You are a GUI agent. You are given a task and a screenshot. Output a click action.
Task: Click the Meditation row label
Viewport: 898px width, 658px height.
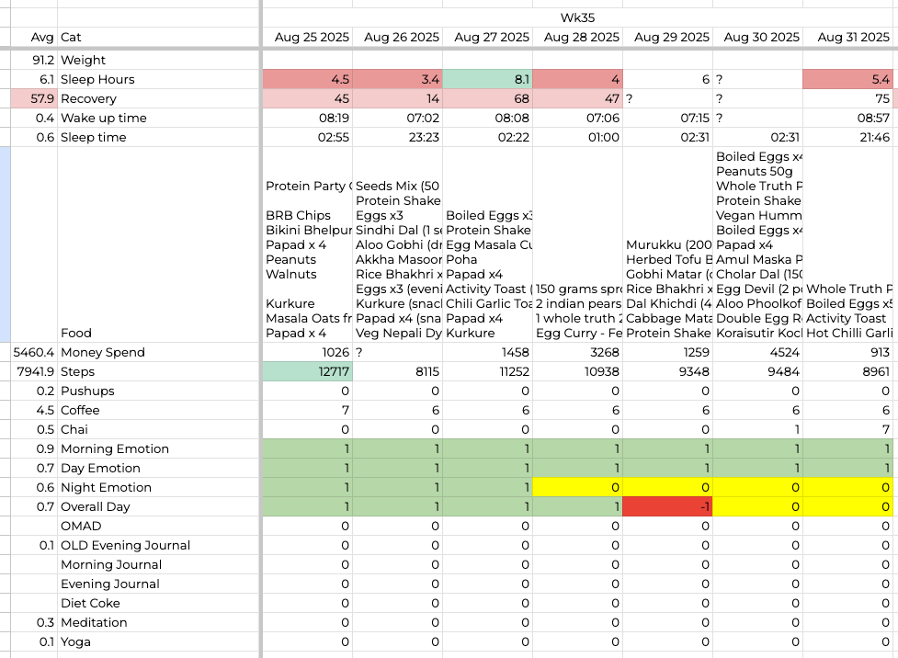[94, 622]
